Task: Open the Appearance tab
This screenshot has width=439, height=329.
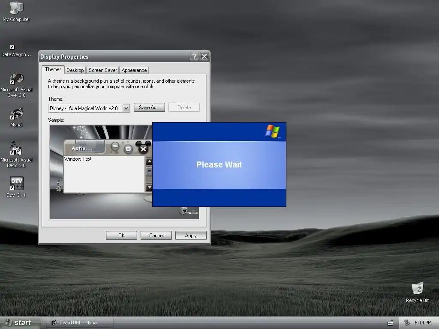Action: point(134,70)
